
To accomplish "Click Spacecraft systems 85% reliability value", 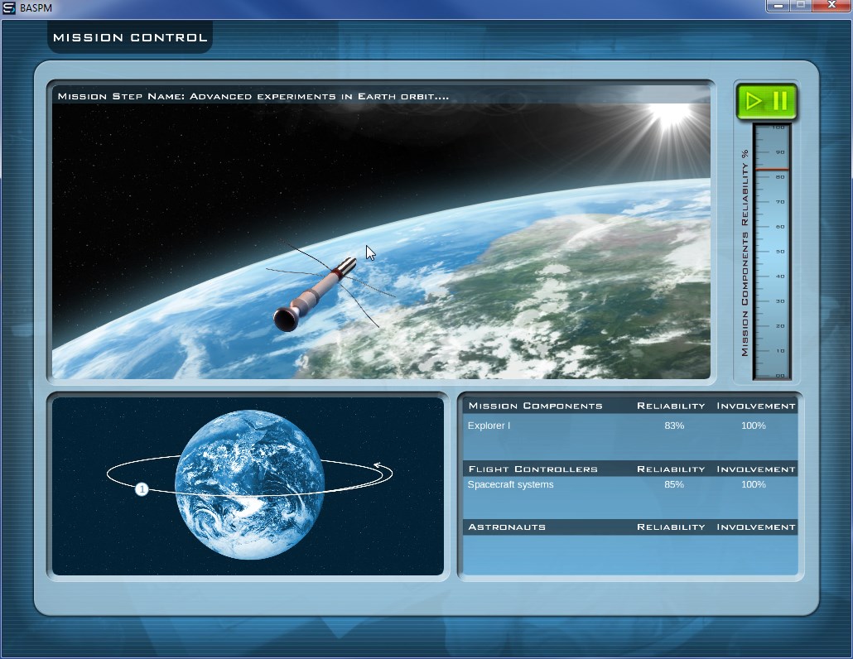I will [674, 484].
